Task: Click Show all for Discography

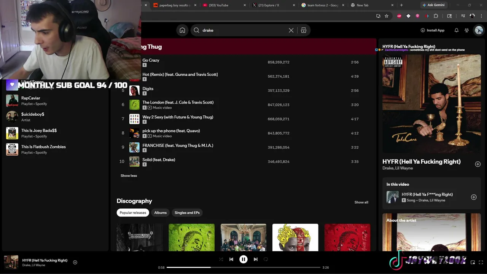Action: 361,202
